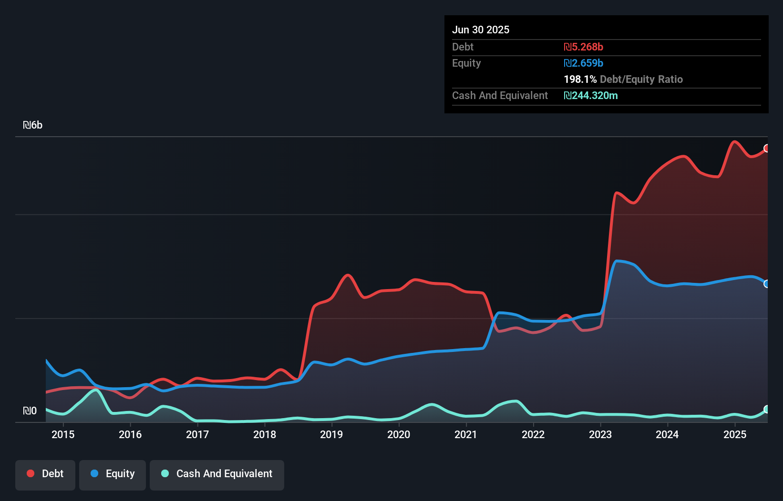Select the 2019 x-axis label
This screenshot has height=501, width=783.
click(331, 434)
